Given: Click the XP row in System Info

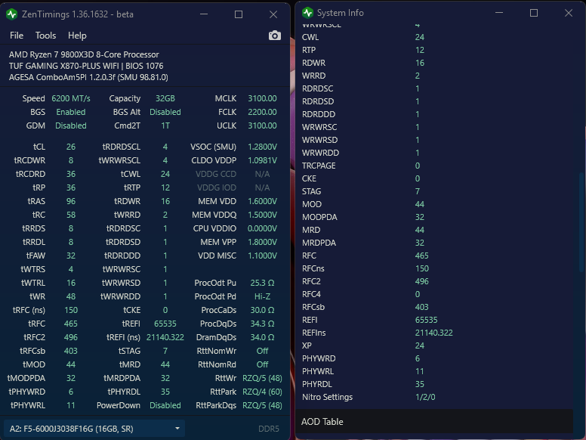Looking at the screenshot, I should point(434,345).
